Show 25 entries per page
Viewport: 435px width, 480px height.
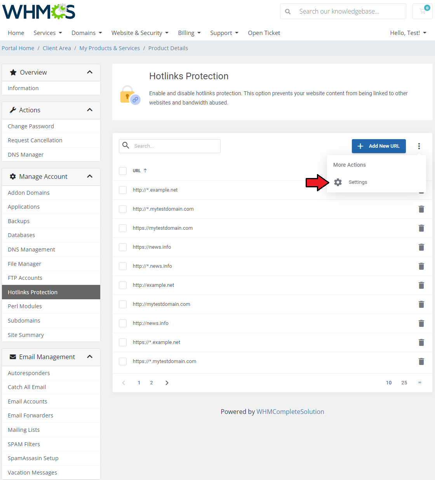tap(404, 383)
